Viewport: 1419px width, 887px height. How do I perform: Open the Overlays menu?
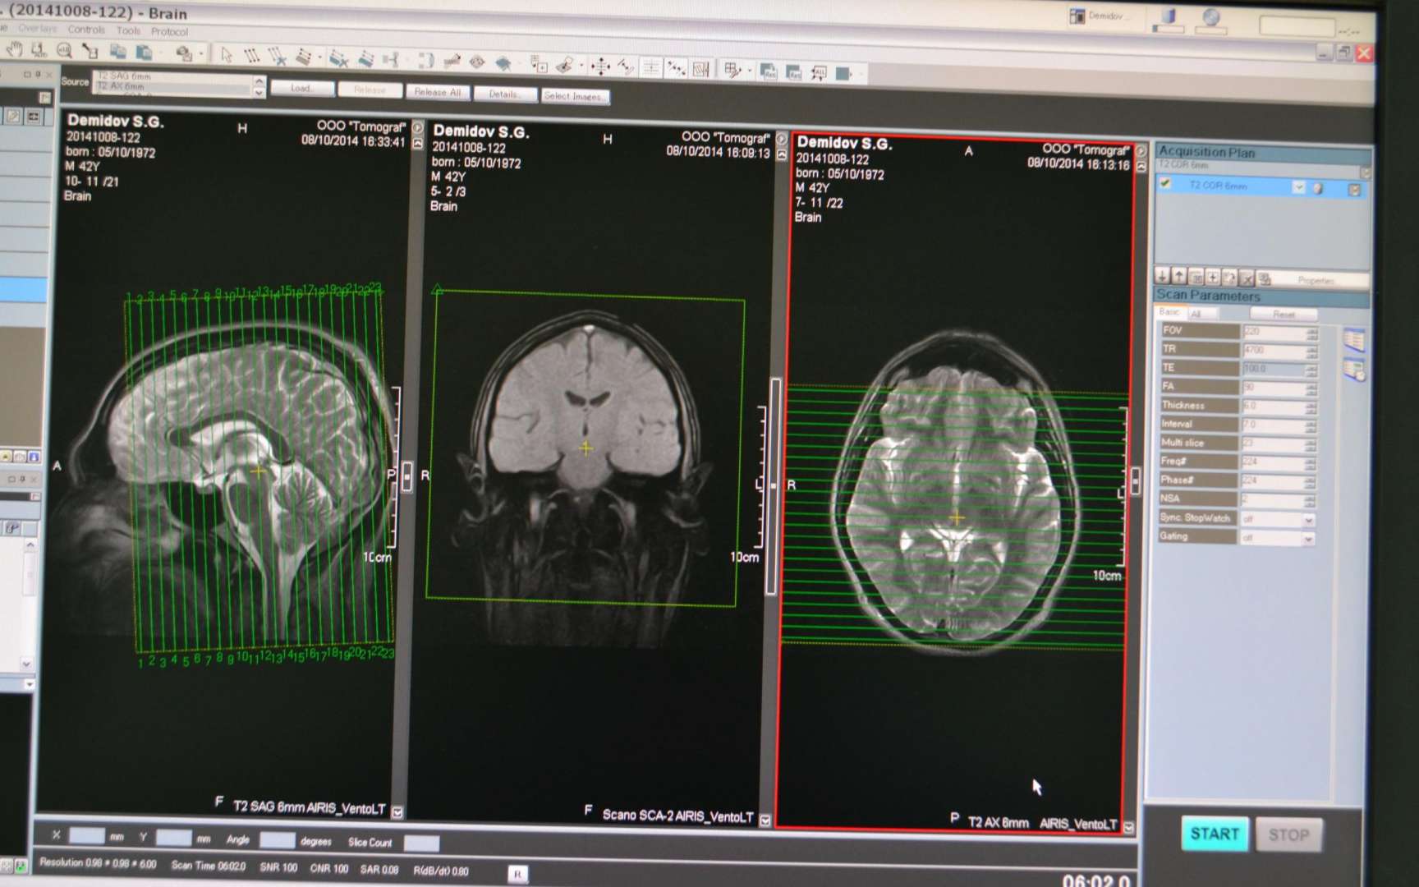click(38, 28)
